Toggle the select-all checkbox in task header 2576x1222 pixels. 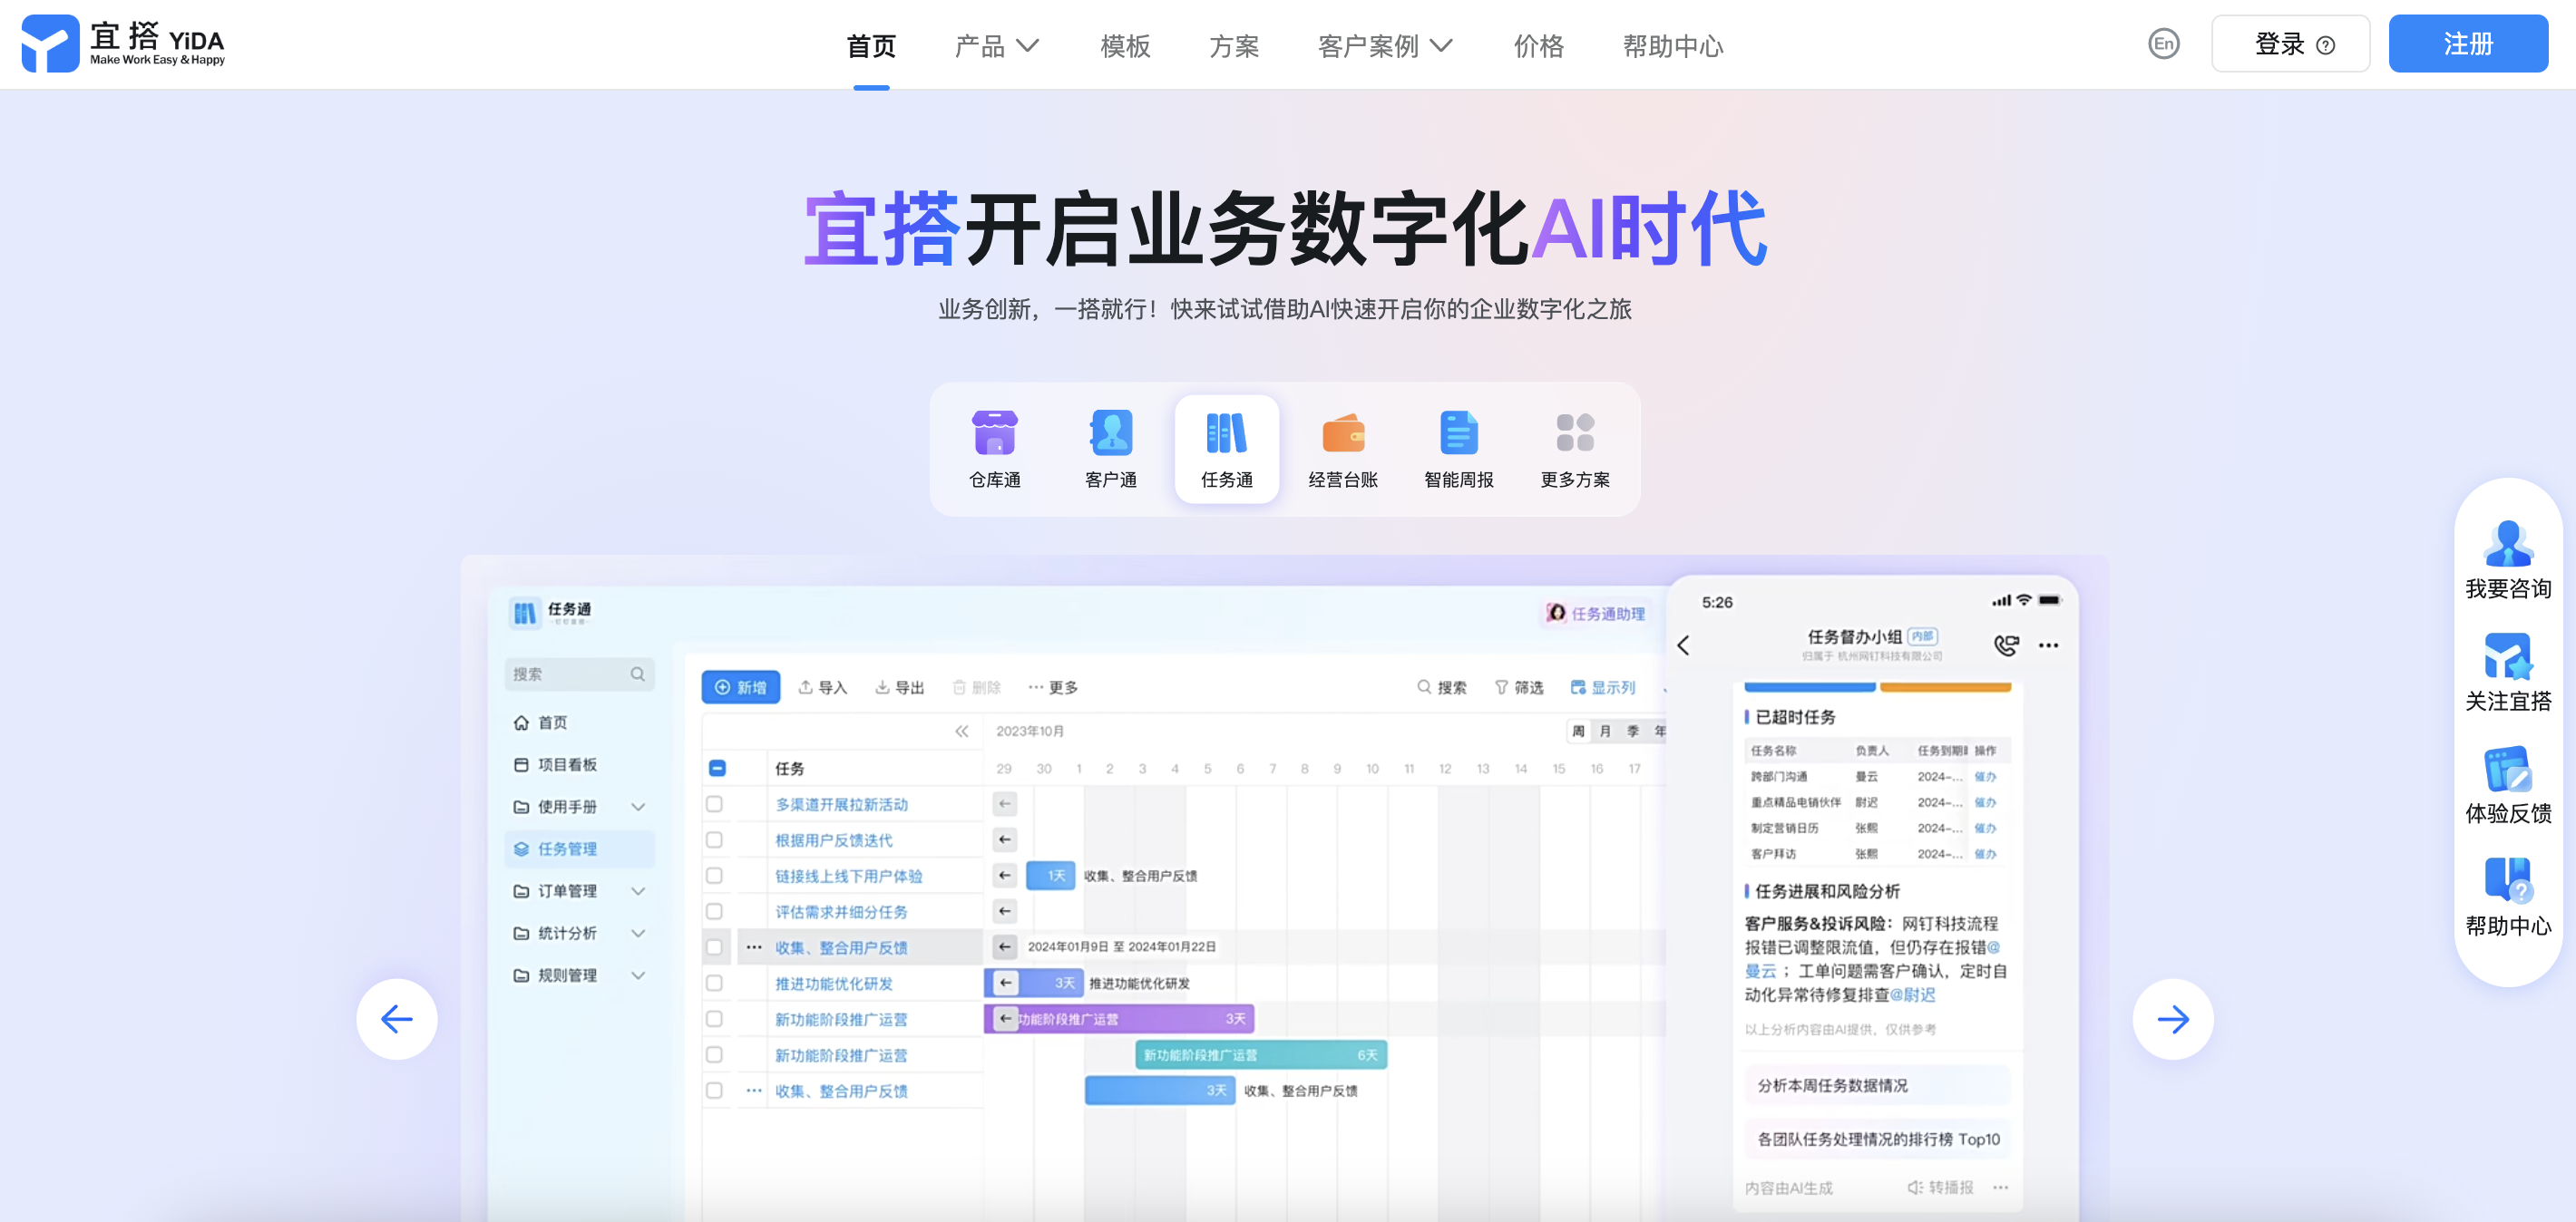click(x=715, y=767)
